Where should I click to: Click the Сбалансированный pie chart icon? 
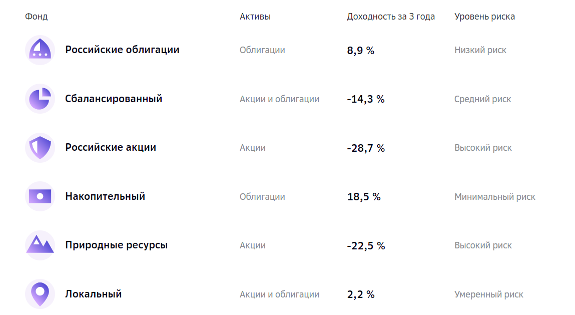[x=40, y=99]
